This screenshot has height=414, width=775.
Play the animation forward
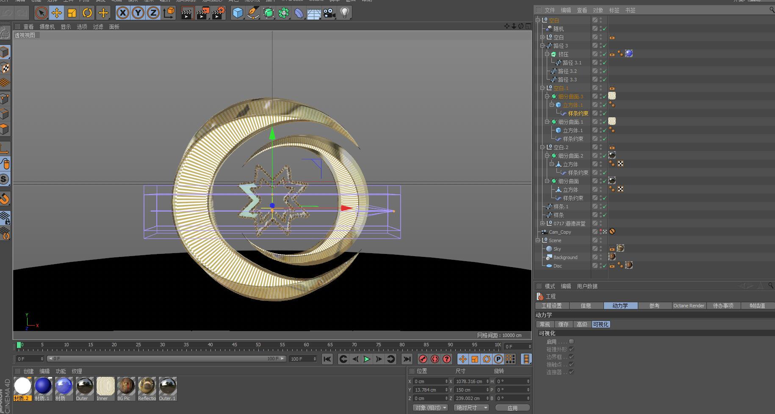pyautogui.click(x=367, y=359)
